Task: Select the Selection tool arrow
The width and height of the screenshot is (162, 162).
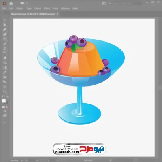Action: [x=5, y=20]
